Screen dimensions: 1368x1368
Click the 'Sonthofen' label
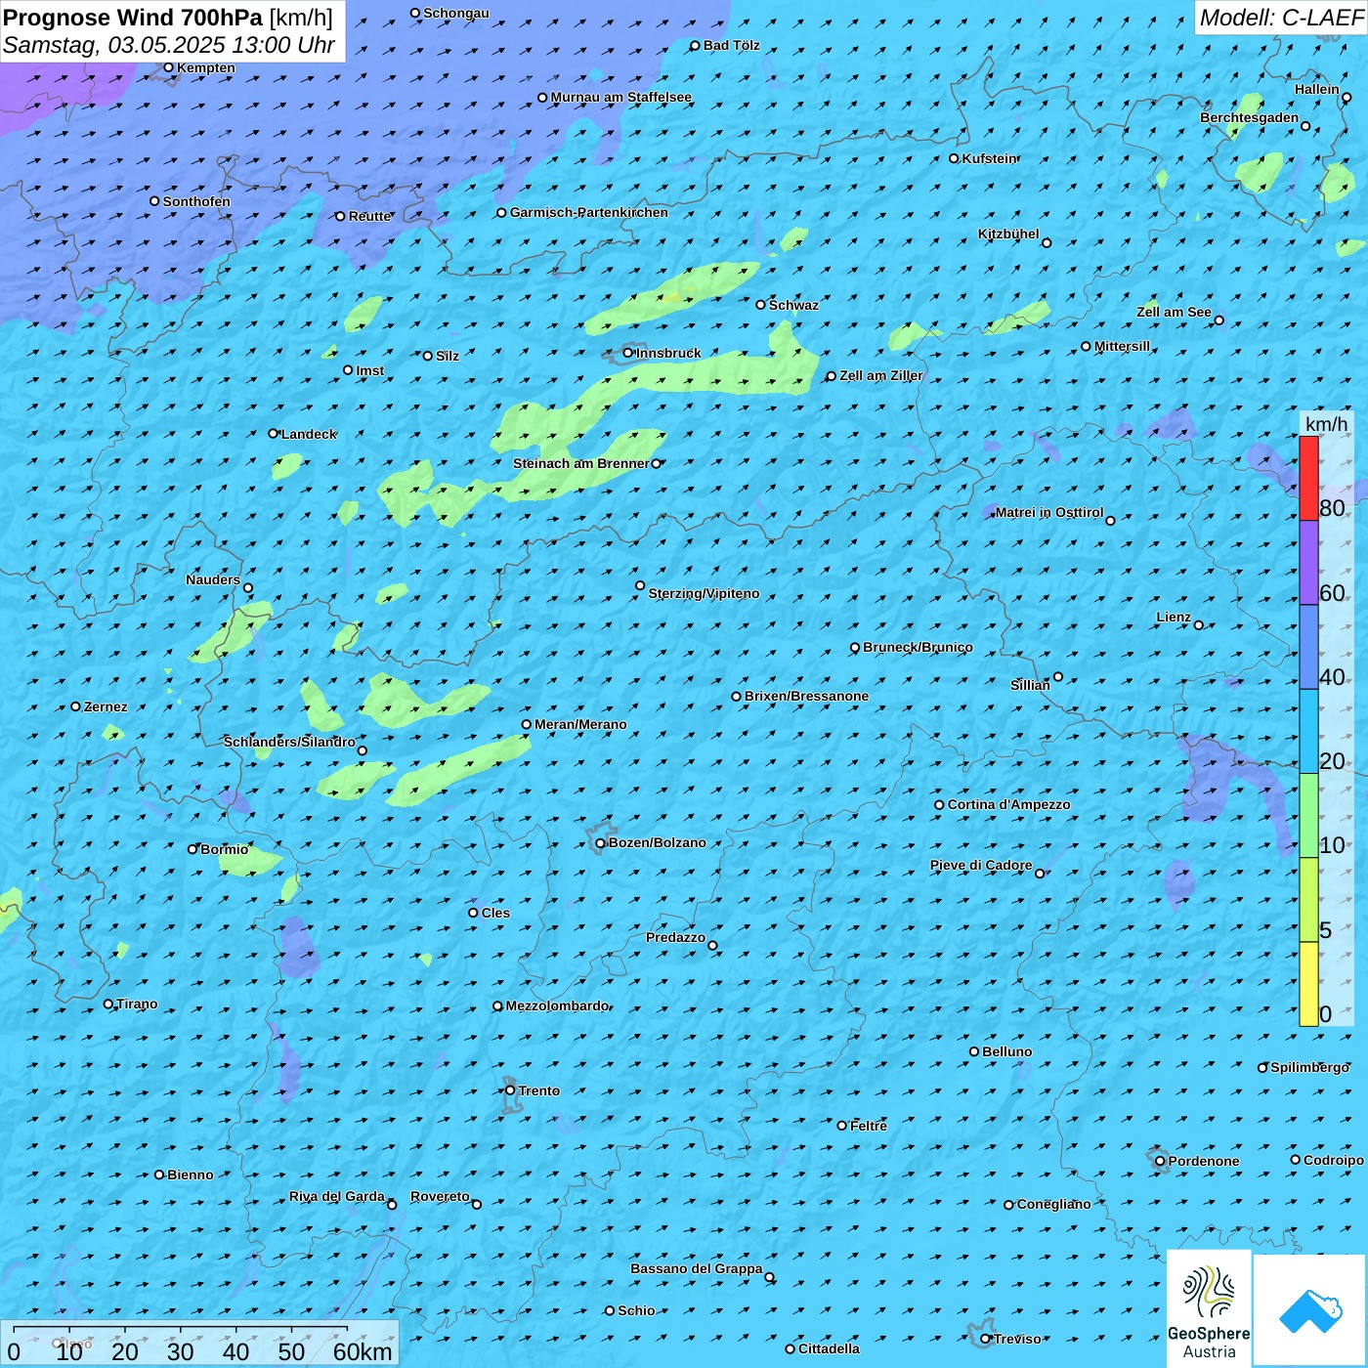[x=196, y=201]
